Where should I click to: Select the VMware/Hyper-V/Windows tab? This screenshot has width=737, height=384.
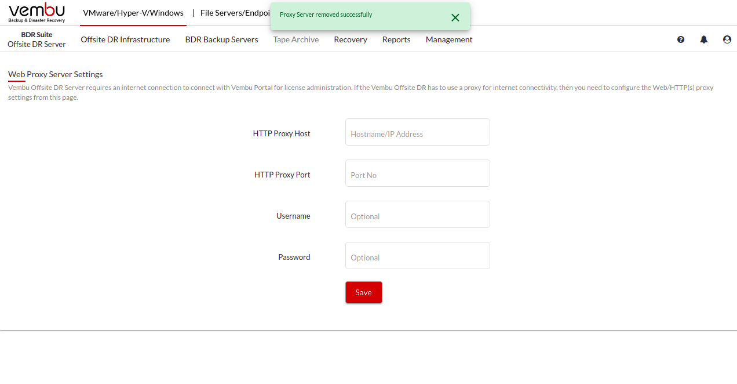point(133,13)
